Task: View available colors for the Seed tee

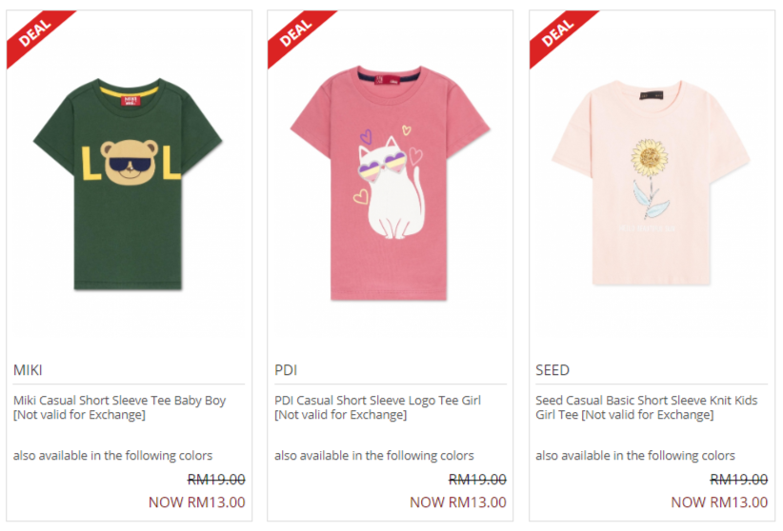Action: pos(634,456)
